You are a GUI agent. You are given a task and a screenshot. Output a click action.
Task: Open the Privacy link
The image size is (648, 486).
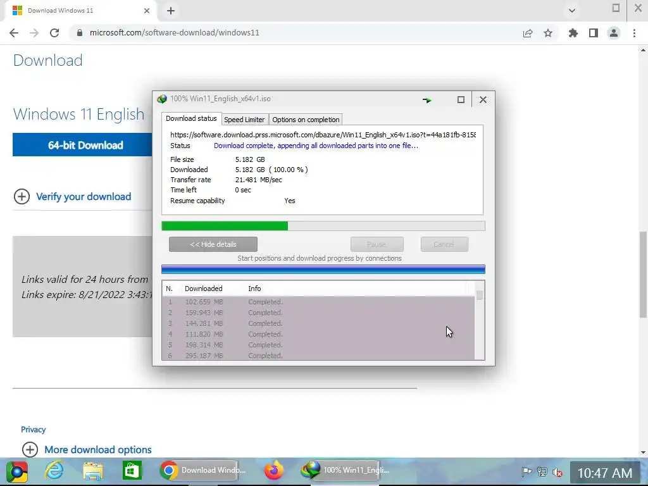coord(33,430)
